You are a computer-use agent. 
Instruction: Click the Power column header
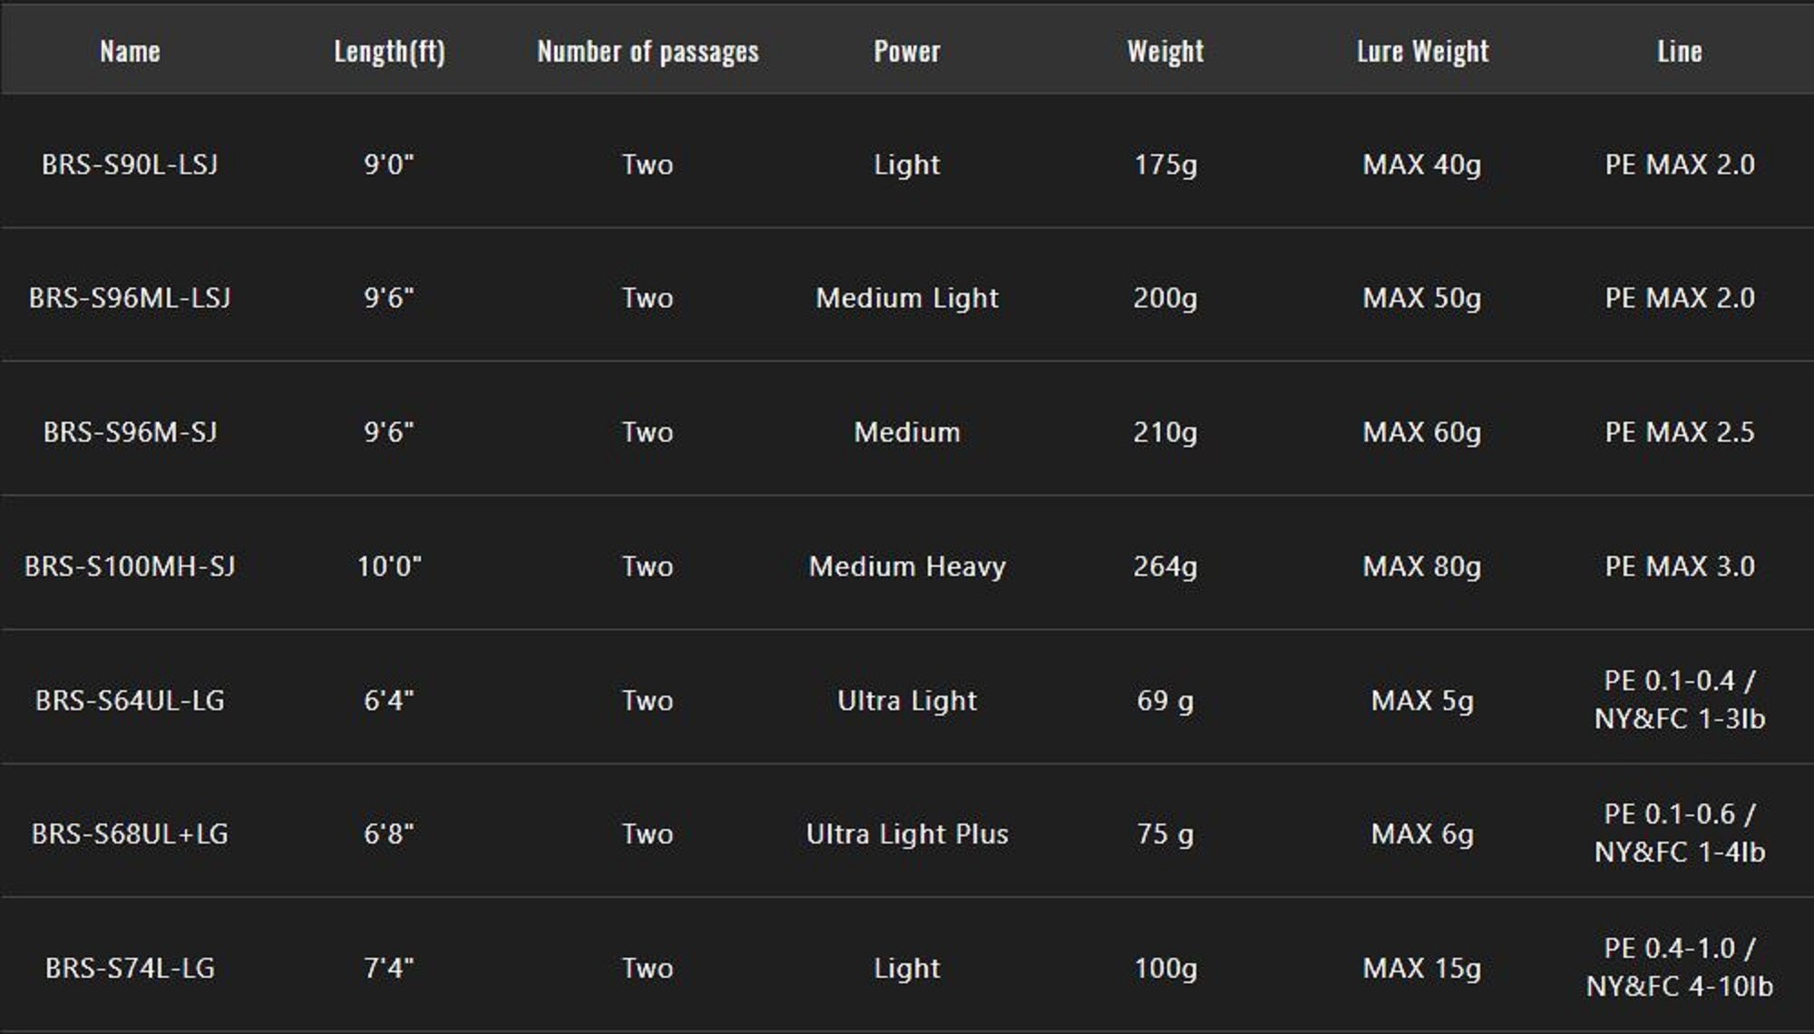(906, 52)
